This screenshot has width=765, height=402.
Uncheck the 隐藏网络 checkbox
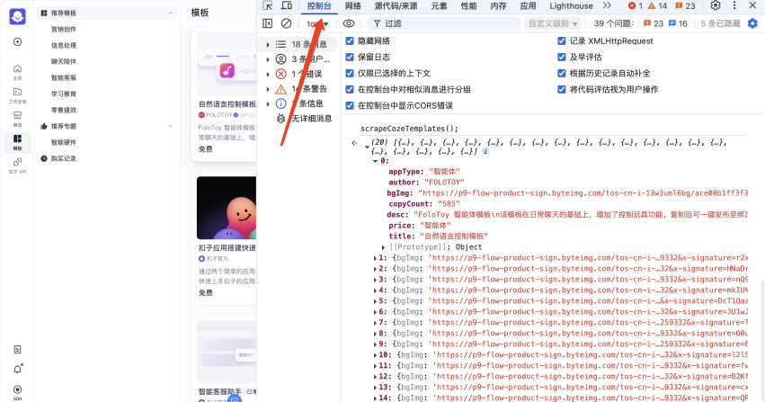(x=351, y=41)
